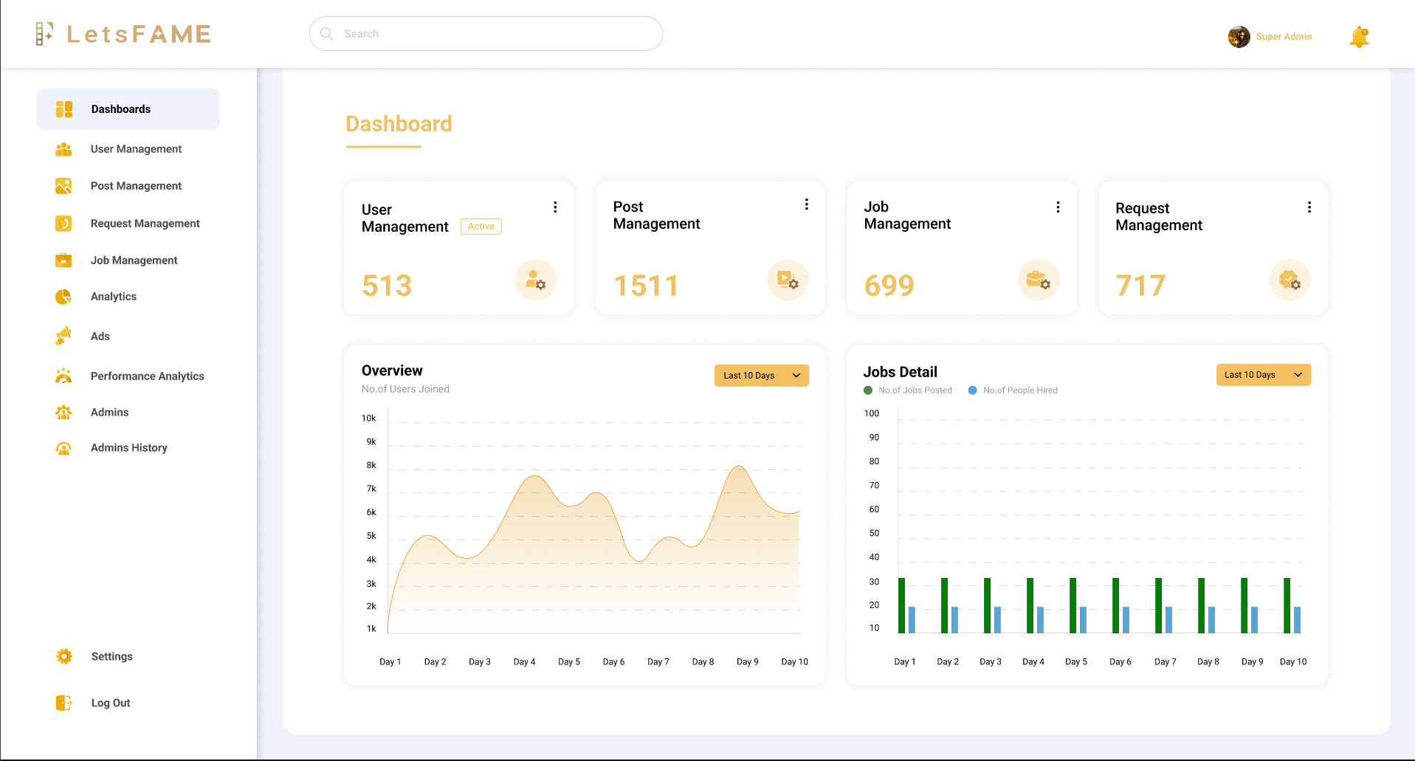Click the Settings gear icon

64,656
